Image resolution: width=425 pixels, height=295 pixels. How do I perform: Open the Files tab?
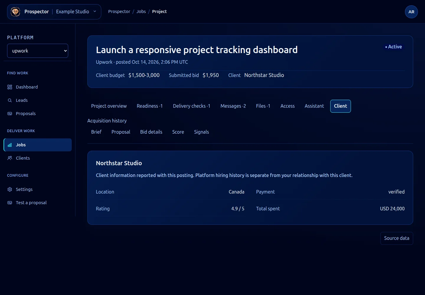click(263, 106)
